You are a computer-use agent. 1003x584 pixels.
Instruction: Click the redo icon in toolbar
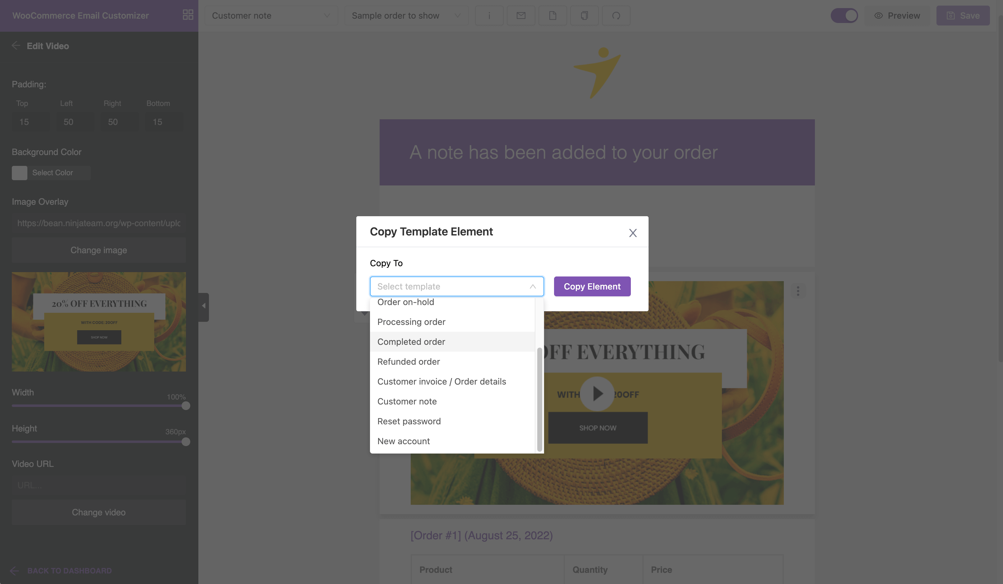(x=615, y=15)
